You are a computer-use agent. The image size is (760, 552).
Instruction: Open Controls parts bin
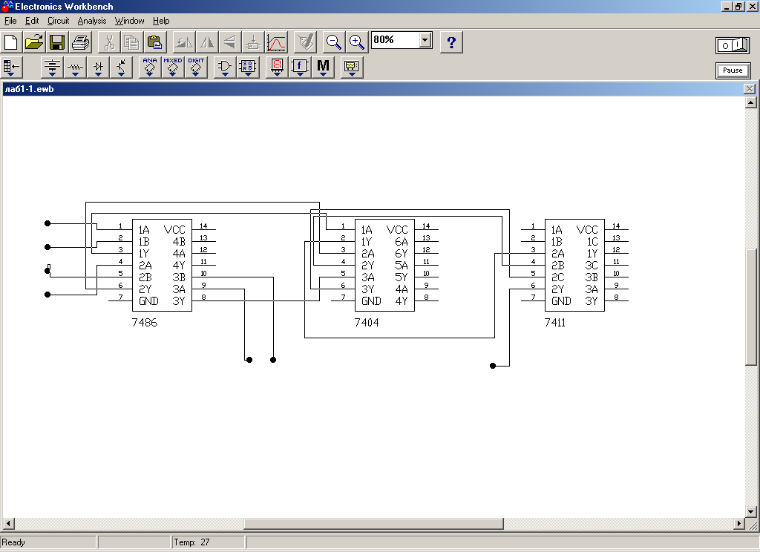(300, 67)
